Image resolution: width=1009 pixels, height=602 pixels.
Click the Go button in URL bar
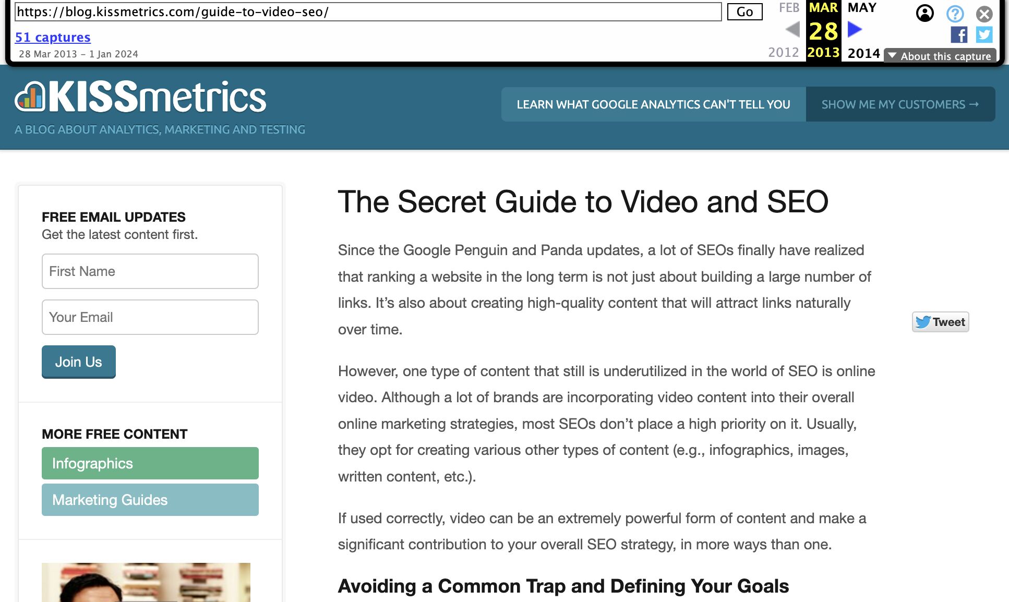point(748,11)
